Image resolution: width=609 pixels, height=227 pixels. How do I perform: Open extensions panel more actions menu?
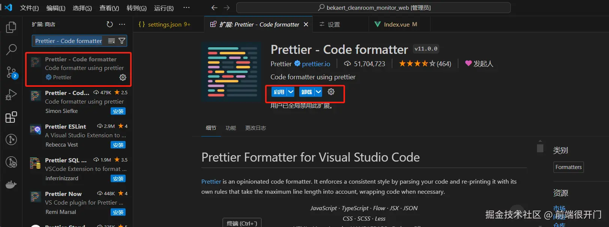click(122, 24)
